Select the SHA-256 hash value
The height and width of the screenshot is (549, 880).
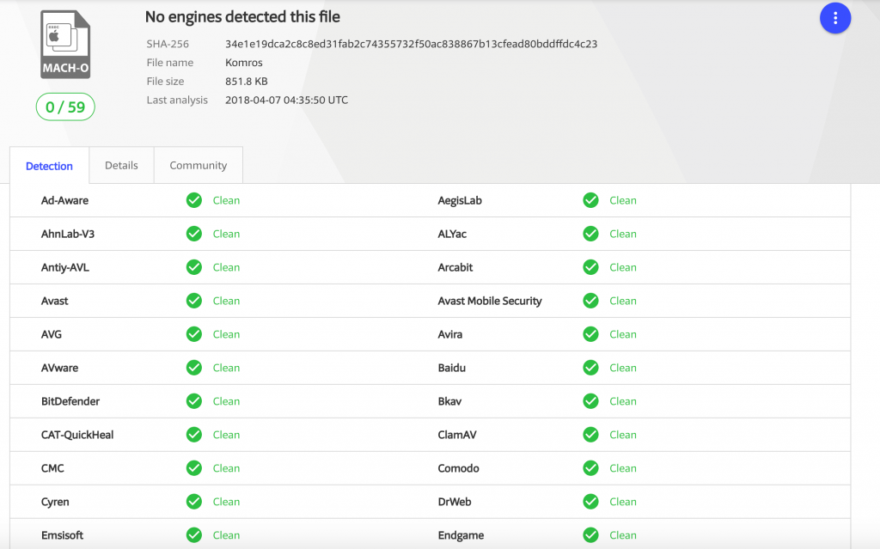tap(412, 44)
